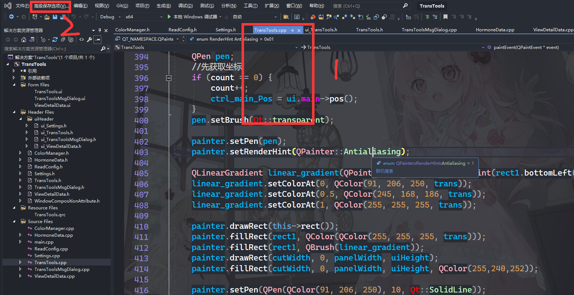Click the Properties wrench icon
This screenshot has width=574, height=295.
point(89,40)
